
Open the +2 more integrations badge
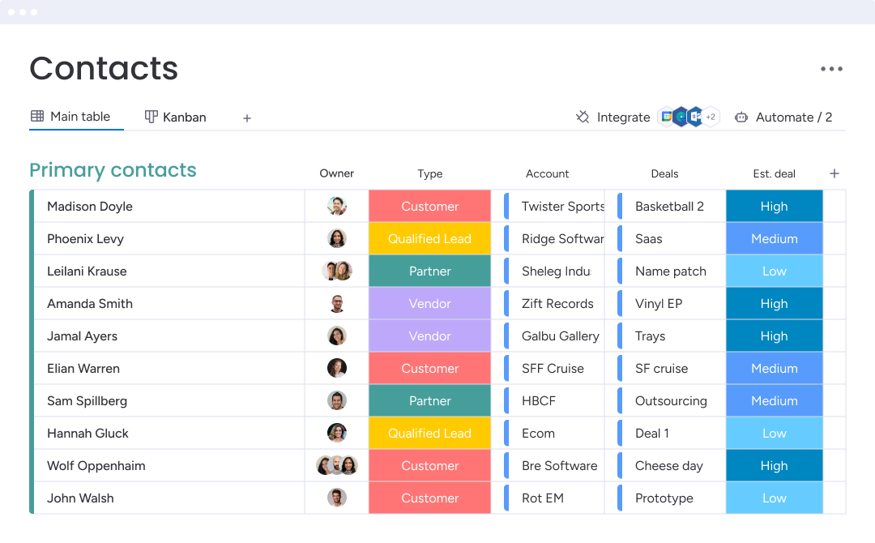711,117
